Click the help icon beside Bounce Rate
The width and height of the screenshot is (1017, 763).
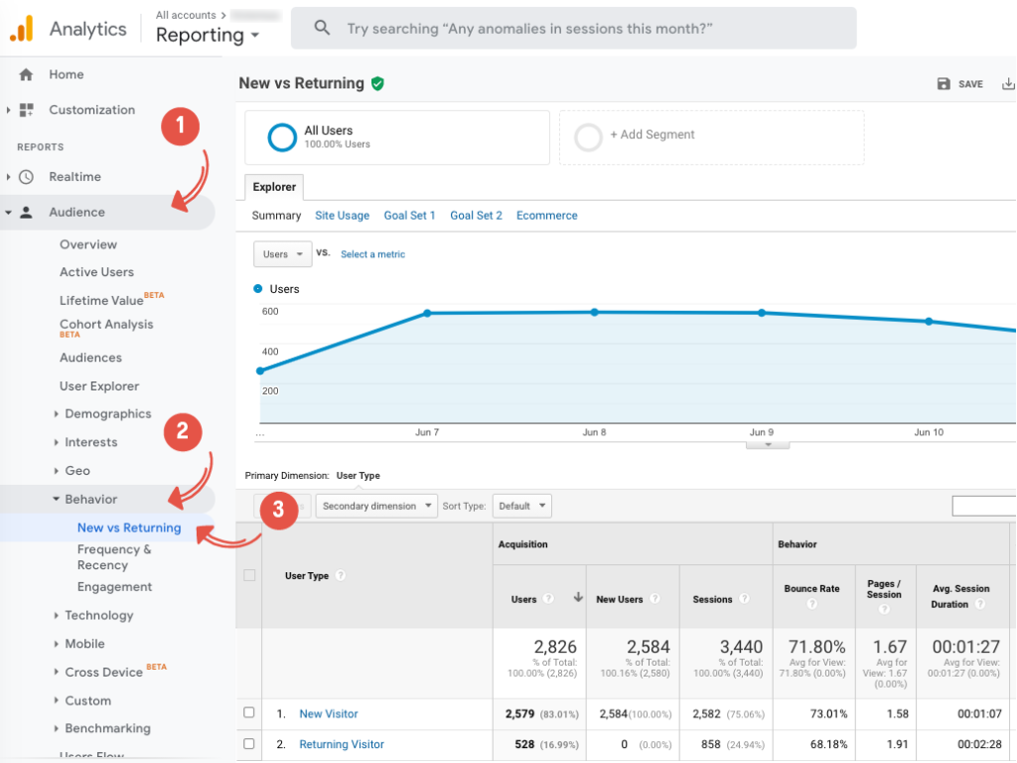click(x=811, y=604)
